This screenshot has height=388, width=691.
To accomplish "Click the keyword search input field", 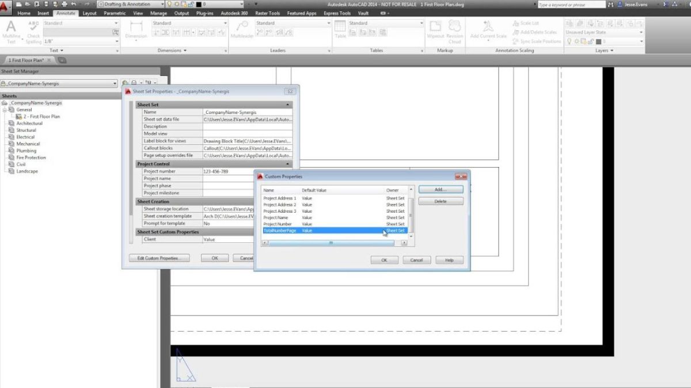I will (571, 5).
